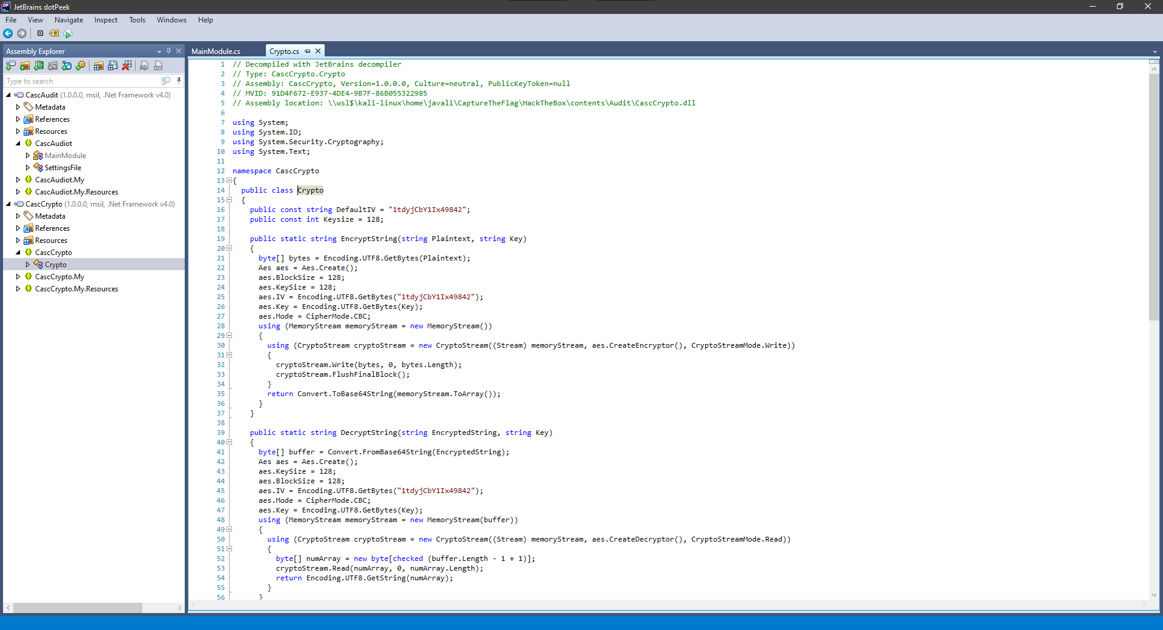Click the grayed-out package open icon

tap(53, 65)
